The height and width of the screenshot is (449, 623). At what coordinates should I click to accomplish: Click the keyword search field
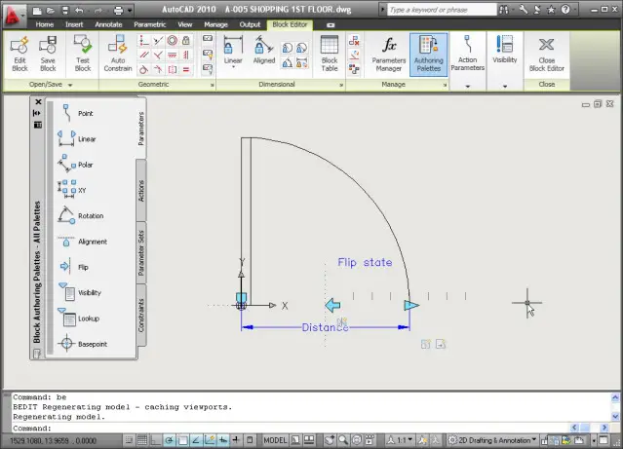point(442,10)
